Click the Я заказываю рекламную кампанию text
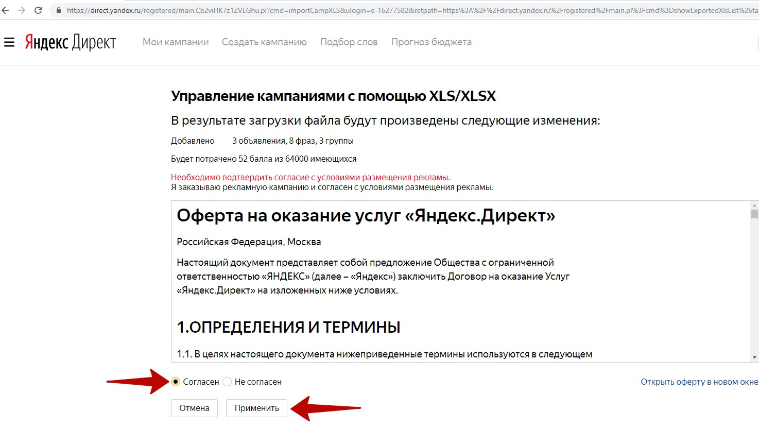This screenshot has height=429, width=759. [332, 187]
